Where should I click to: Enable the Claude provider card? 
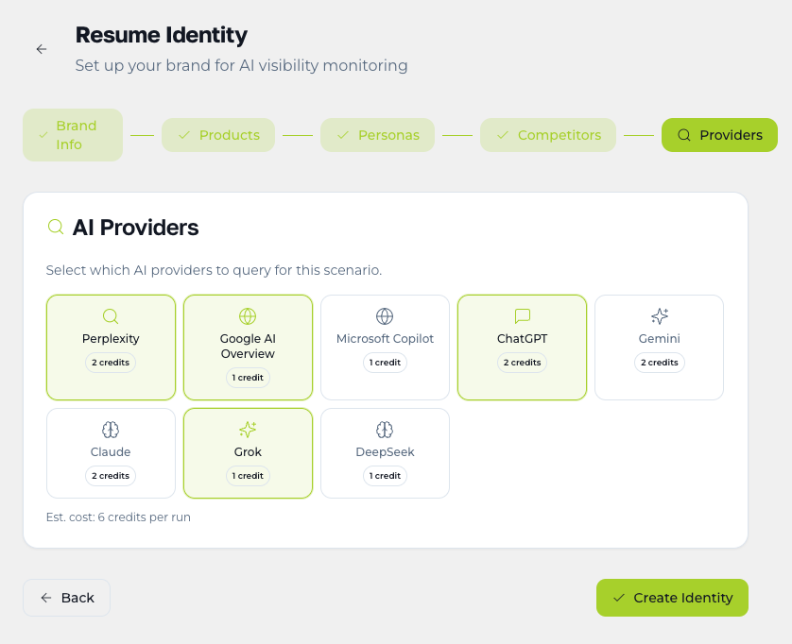point(111,453)
